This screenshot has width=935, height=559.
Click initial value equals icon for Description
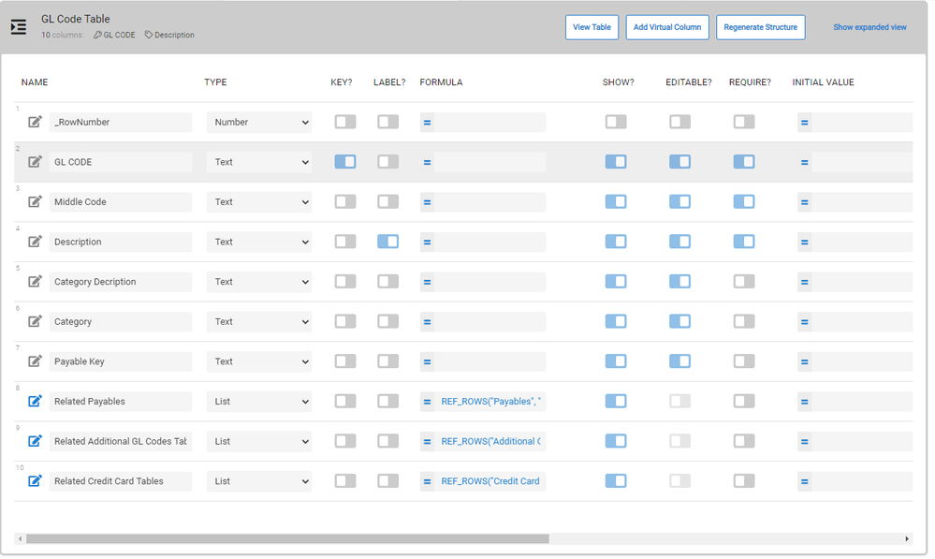pos(804,243)
